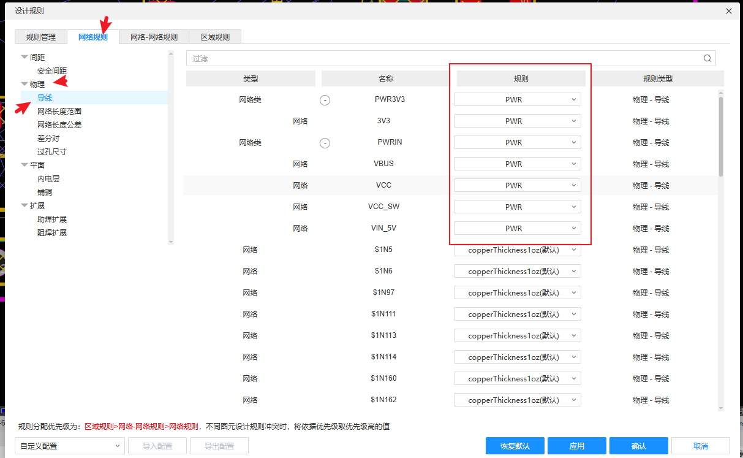Open rule dropdown for PWR3V3
The height and width of the screenshot is (458, 743).
coord(518,99)
